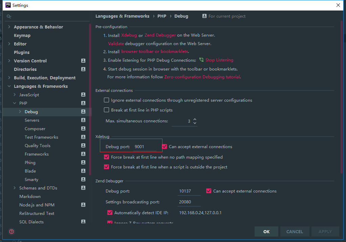Screen dimensions: 346x242
Task: Collapse the Languages & Frameworks node
Action: (9, 86)
